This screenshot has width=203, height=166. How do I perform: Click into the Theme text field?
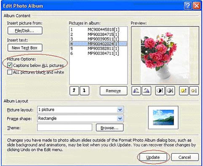pyautogui.click(x=64, y=128)
